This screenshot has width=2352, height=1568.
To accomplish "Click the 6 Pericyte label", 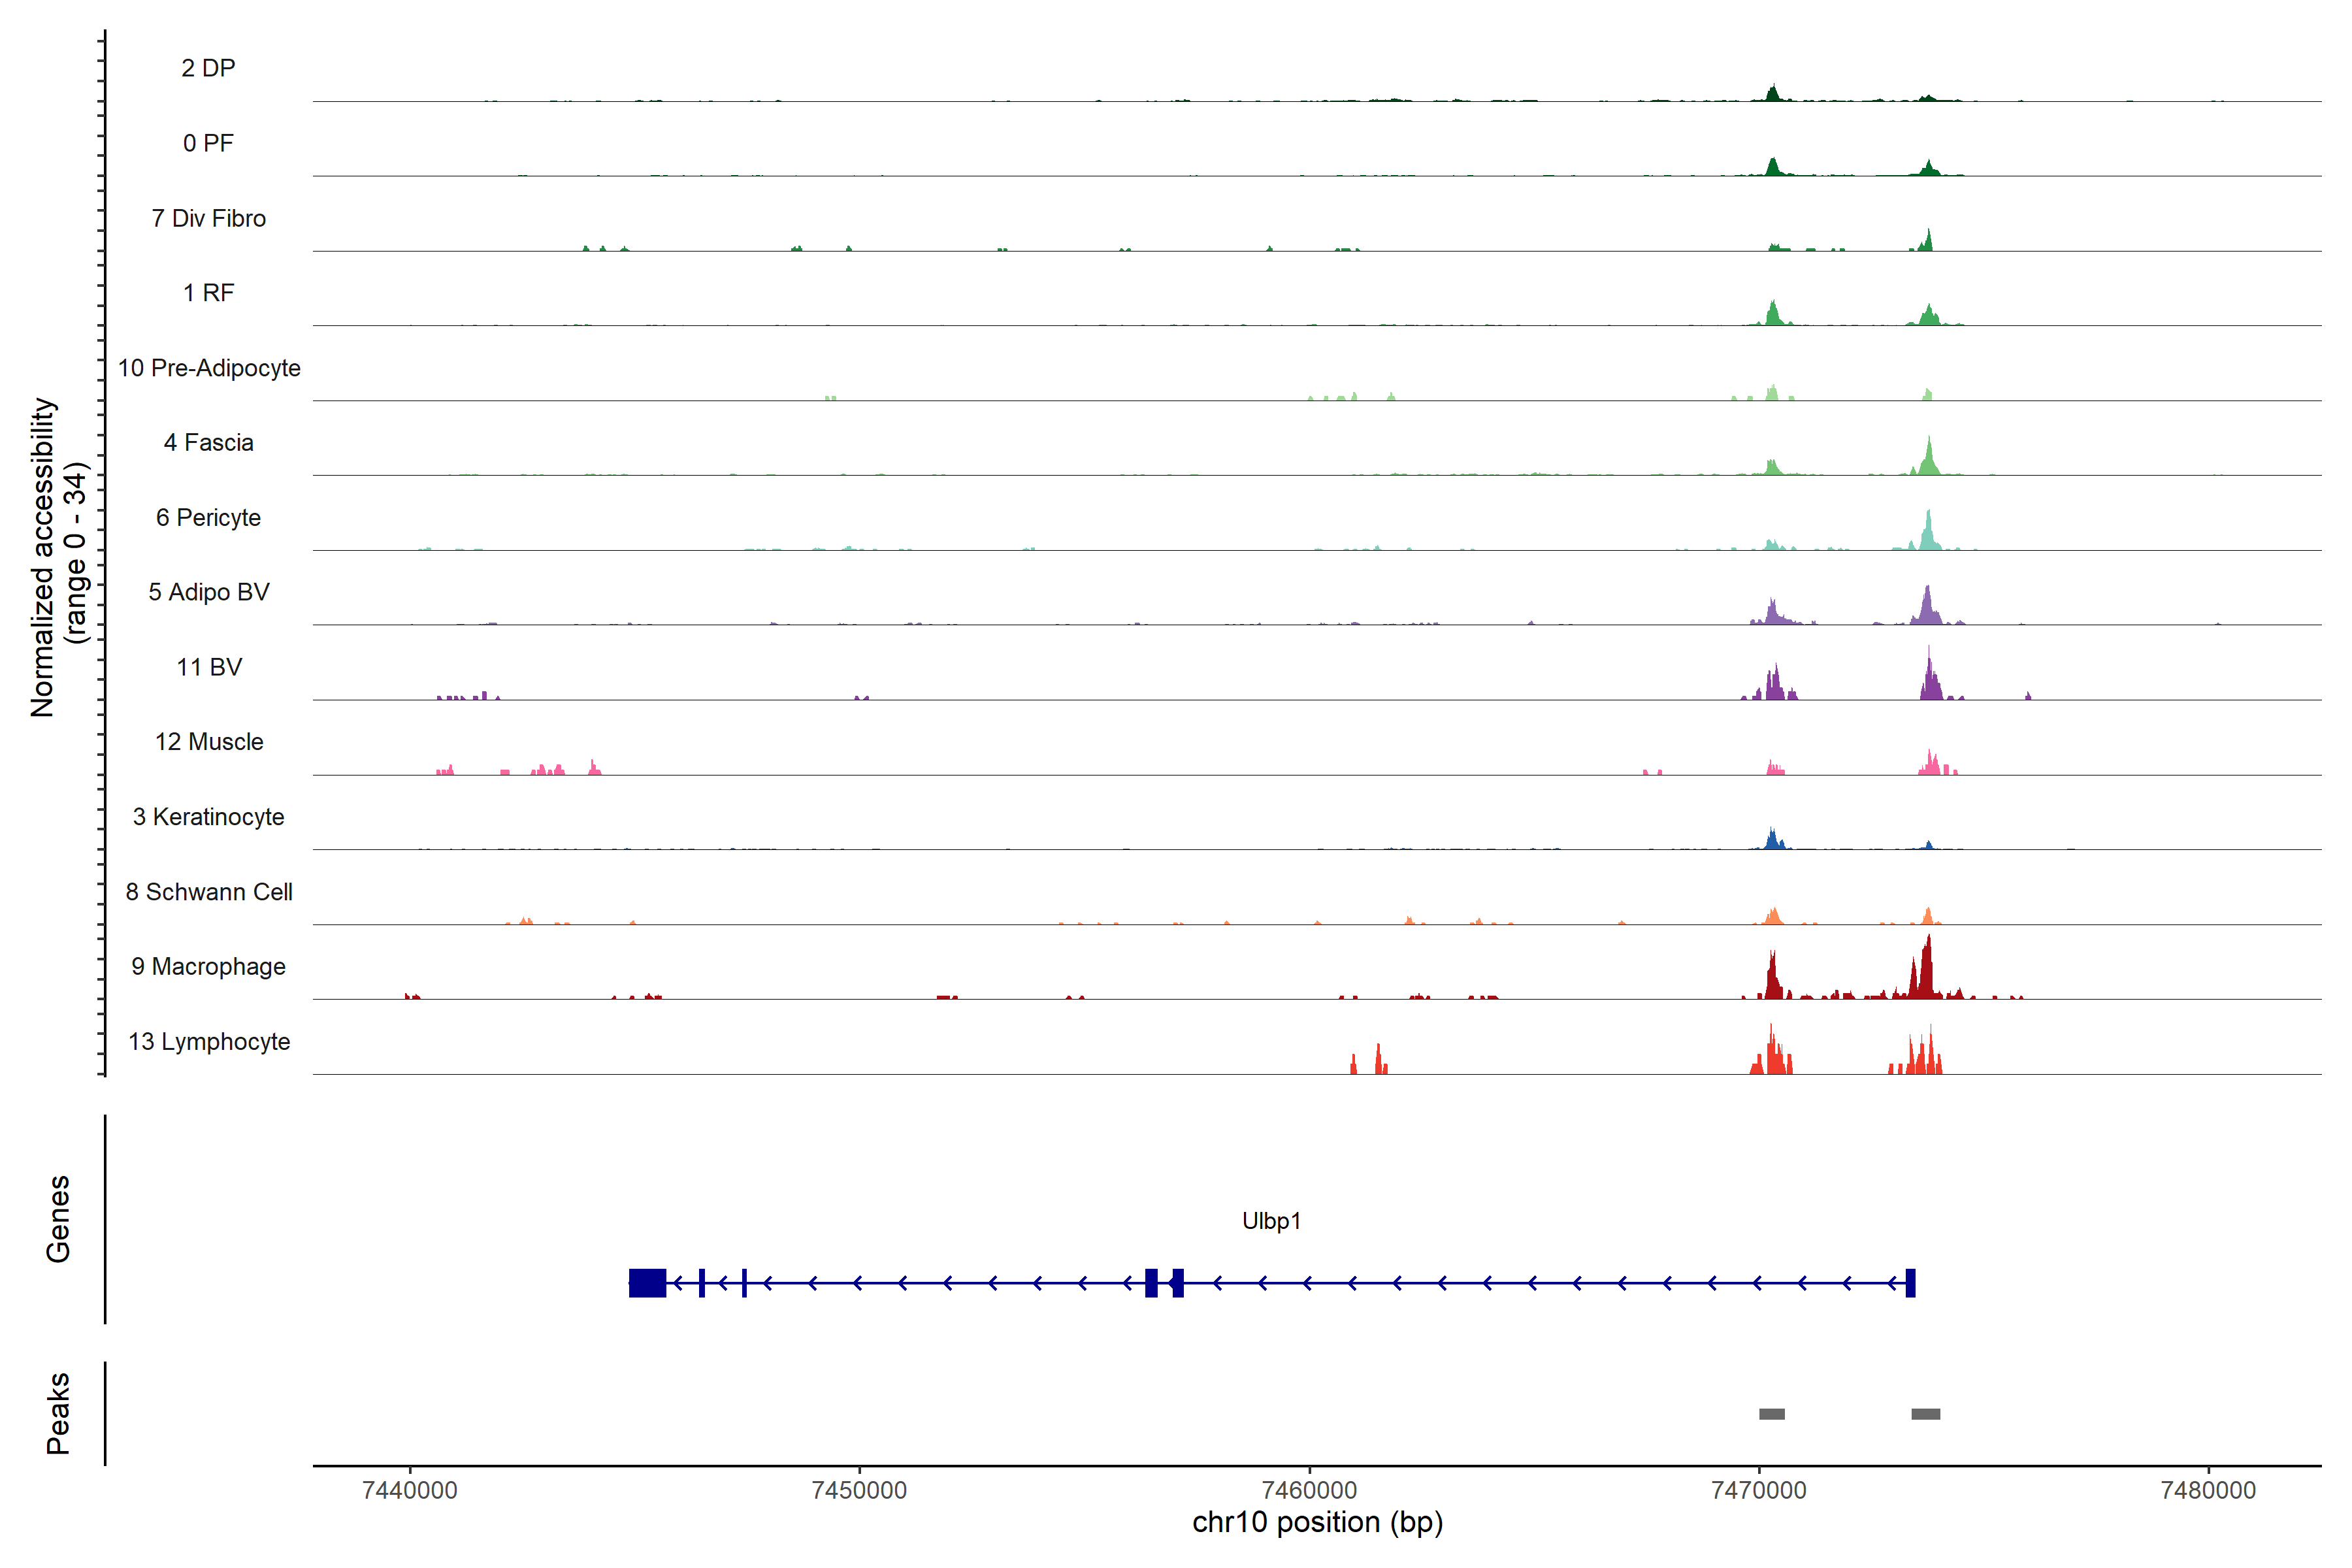I will (x=208, y=518).
